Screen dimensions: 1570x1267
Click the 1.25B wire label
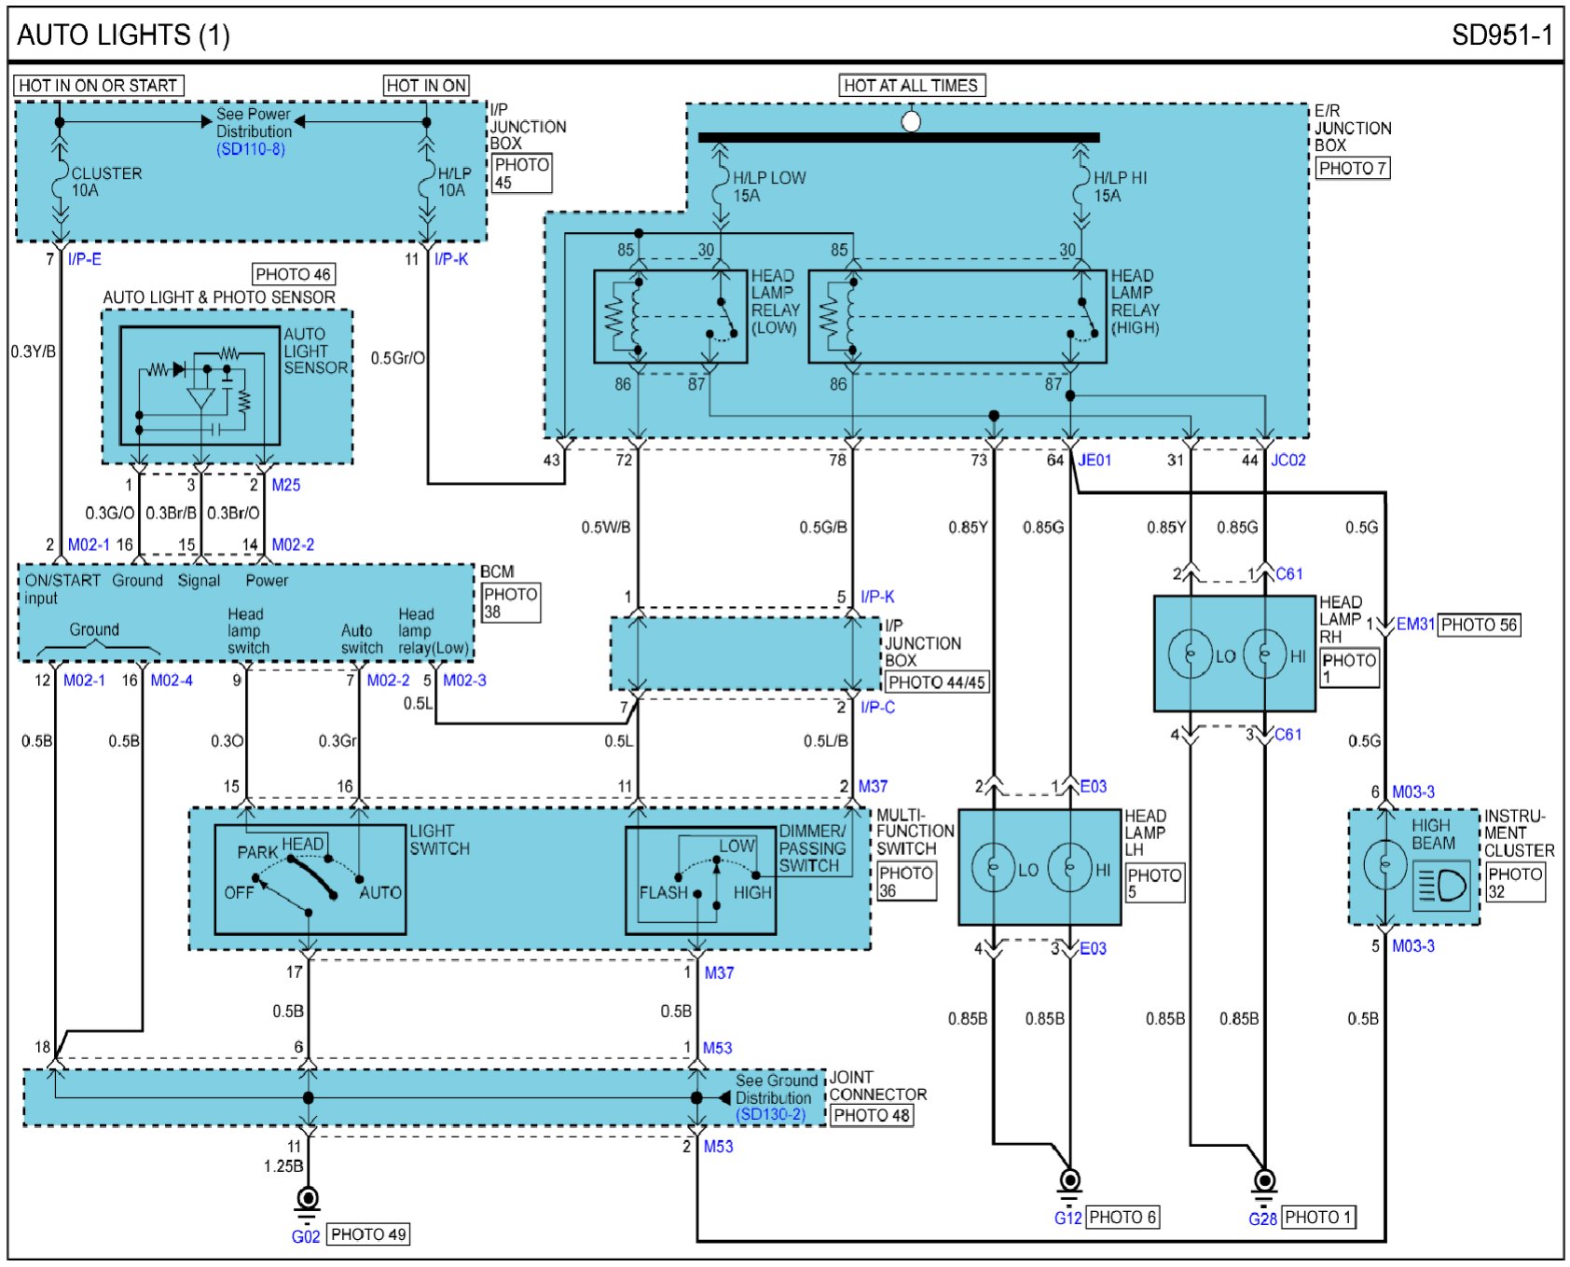click(283, 1166)
